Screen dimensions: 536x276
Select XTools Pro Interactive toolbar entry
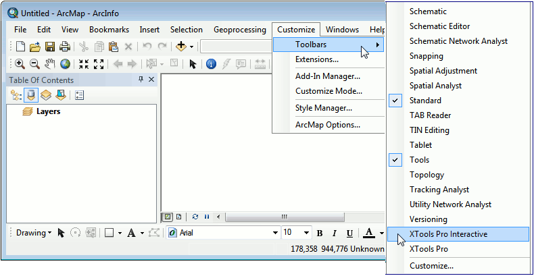coord(458,234)
